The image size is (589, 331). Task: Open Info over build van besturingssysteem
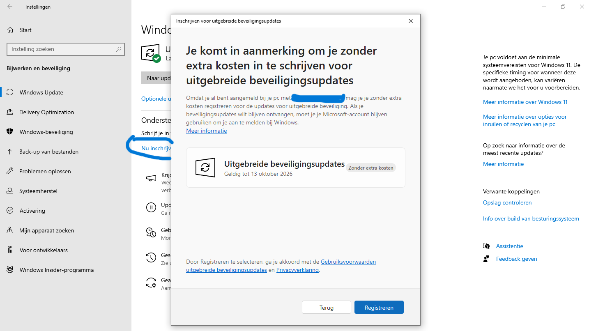[531, 218]
